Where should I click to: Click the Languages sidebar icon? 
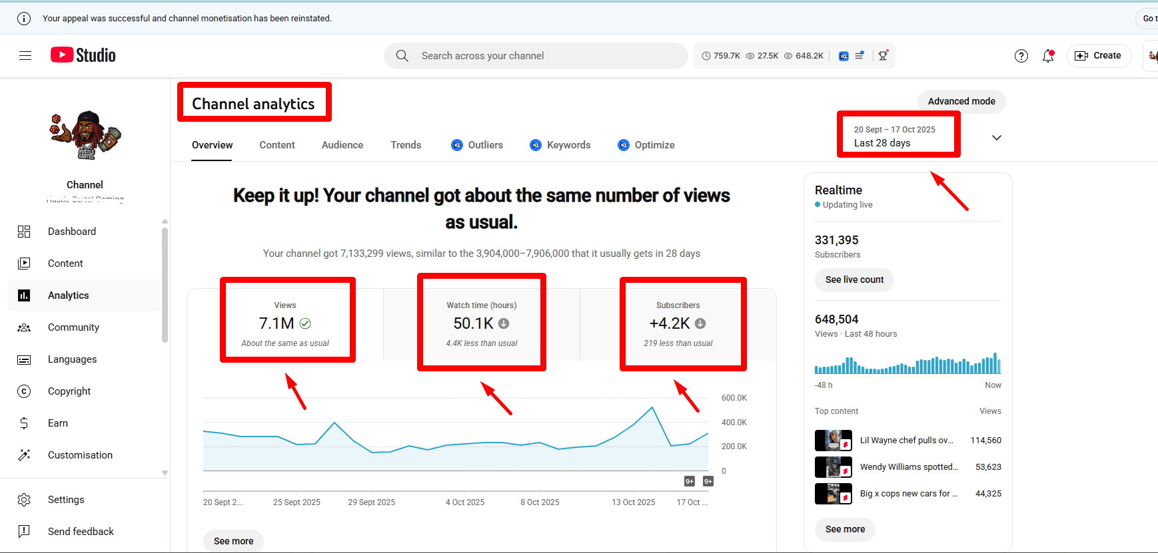(x=24, y=359)
